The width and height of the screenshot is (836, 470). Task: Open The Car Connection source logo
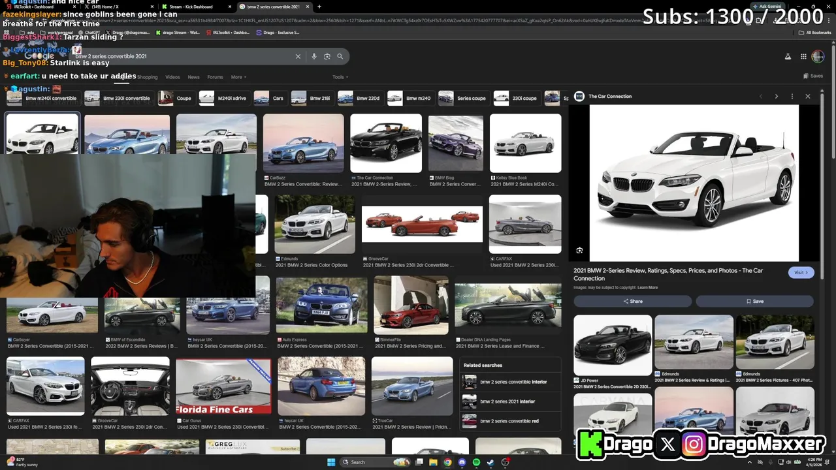(x=579, y=96)
